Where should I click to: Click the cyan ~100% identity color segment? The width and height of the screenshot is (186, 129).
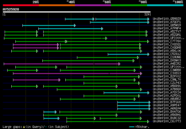(165, 5)
